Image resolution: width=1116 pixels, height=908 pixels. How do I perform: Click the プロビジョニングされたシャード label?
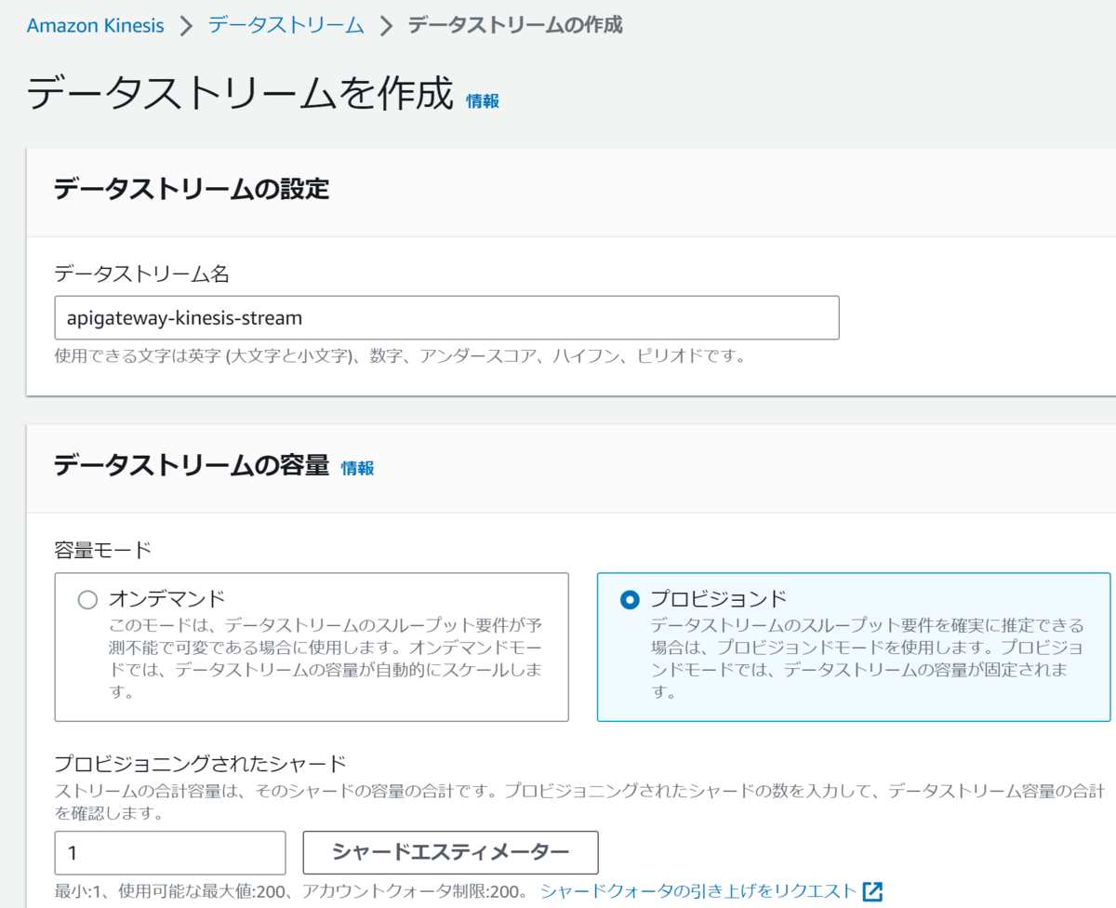[x=200, y=764]
